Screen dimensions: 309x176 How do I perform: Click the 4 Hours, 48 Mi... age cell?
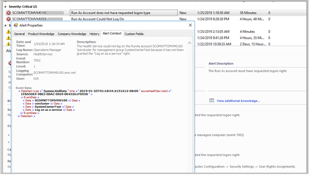(x=252, y=19)
